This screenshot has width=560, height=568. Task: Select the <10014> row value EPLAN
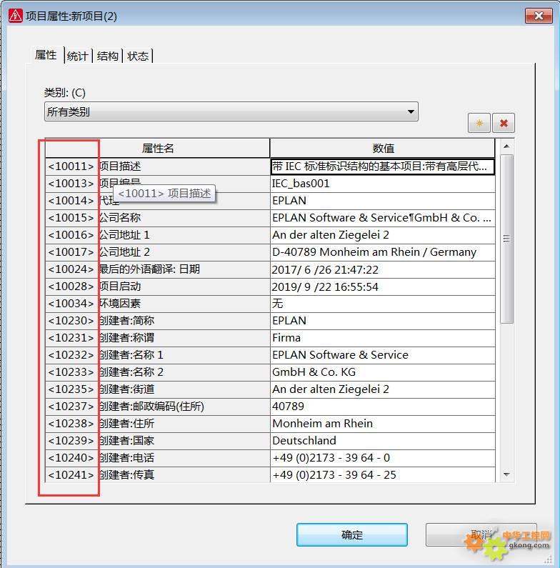(x=383, y=201)
